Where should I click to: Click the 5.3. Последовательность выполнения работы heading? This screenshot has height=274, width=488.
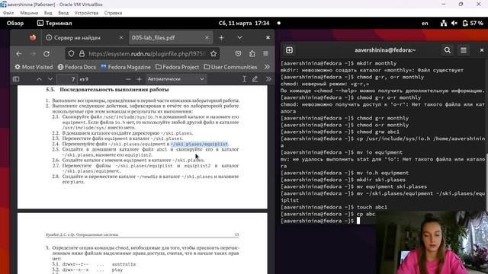click(108, 90)
